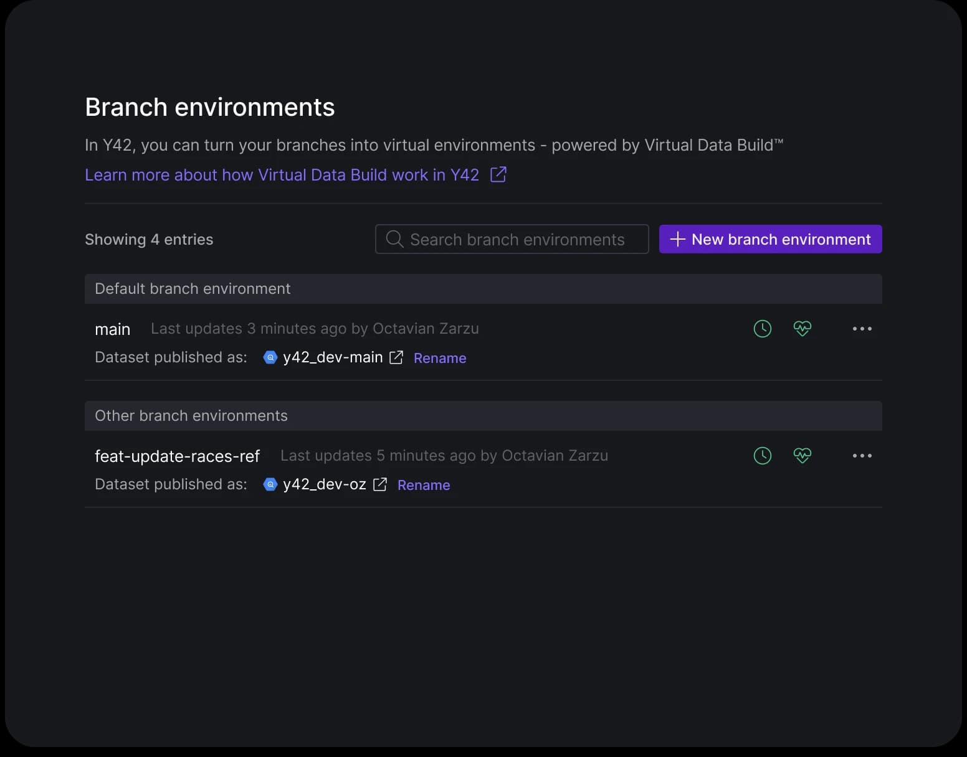Screen dimensions: 967x757
Task: Select the main branch name
Action: [113, 329]
